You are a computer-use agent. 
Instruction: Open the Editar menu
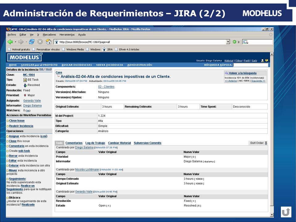coord(23,35)
